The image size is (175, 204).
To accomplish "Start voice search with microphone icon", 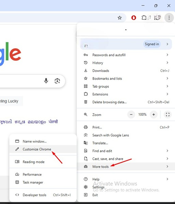I will (46, 81).
